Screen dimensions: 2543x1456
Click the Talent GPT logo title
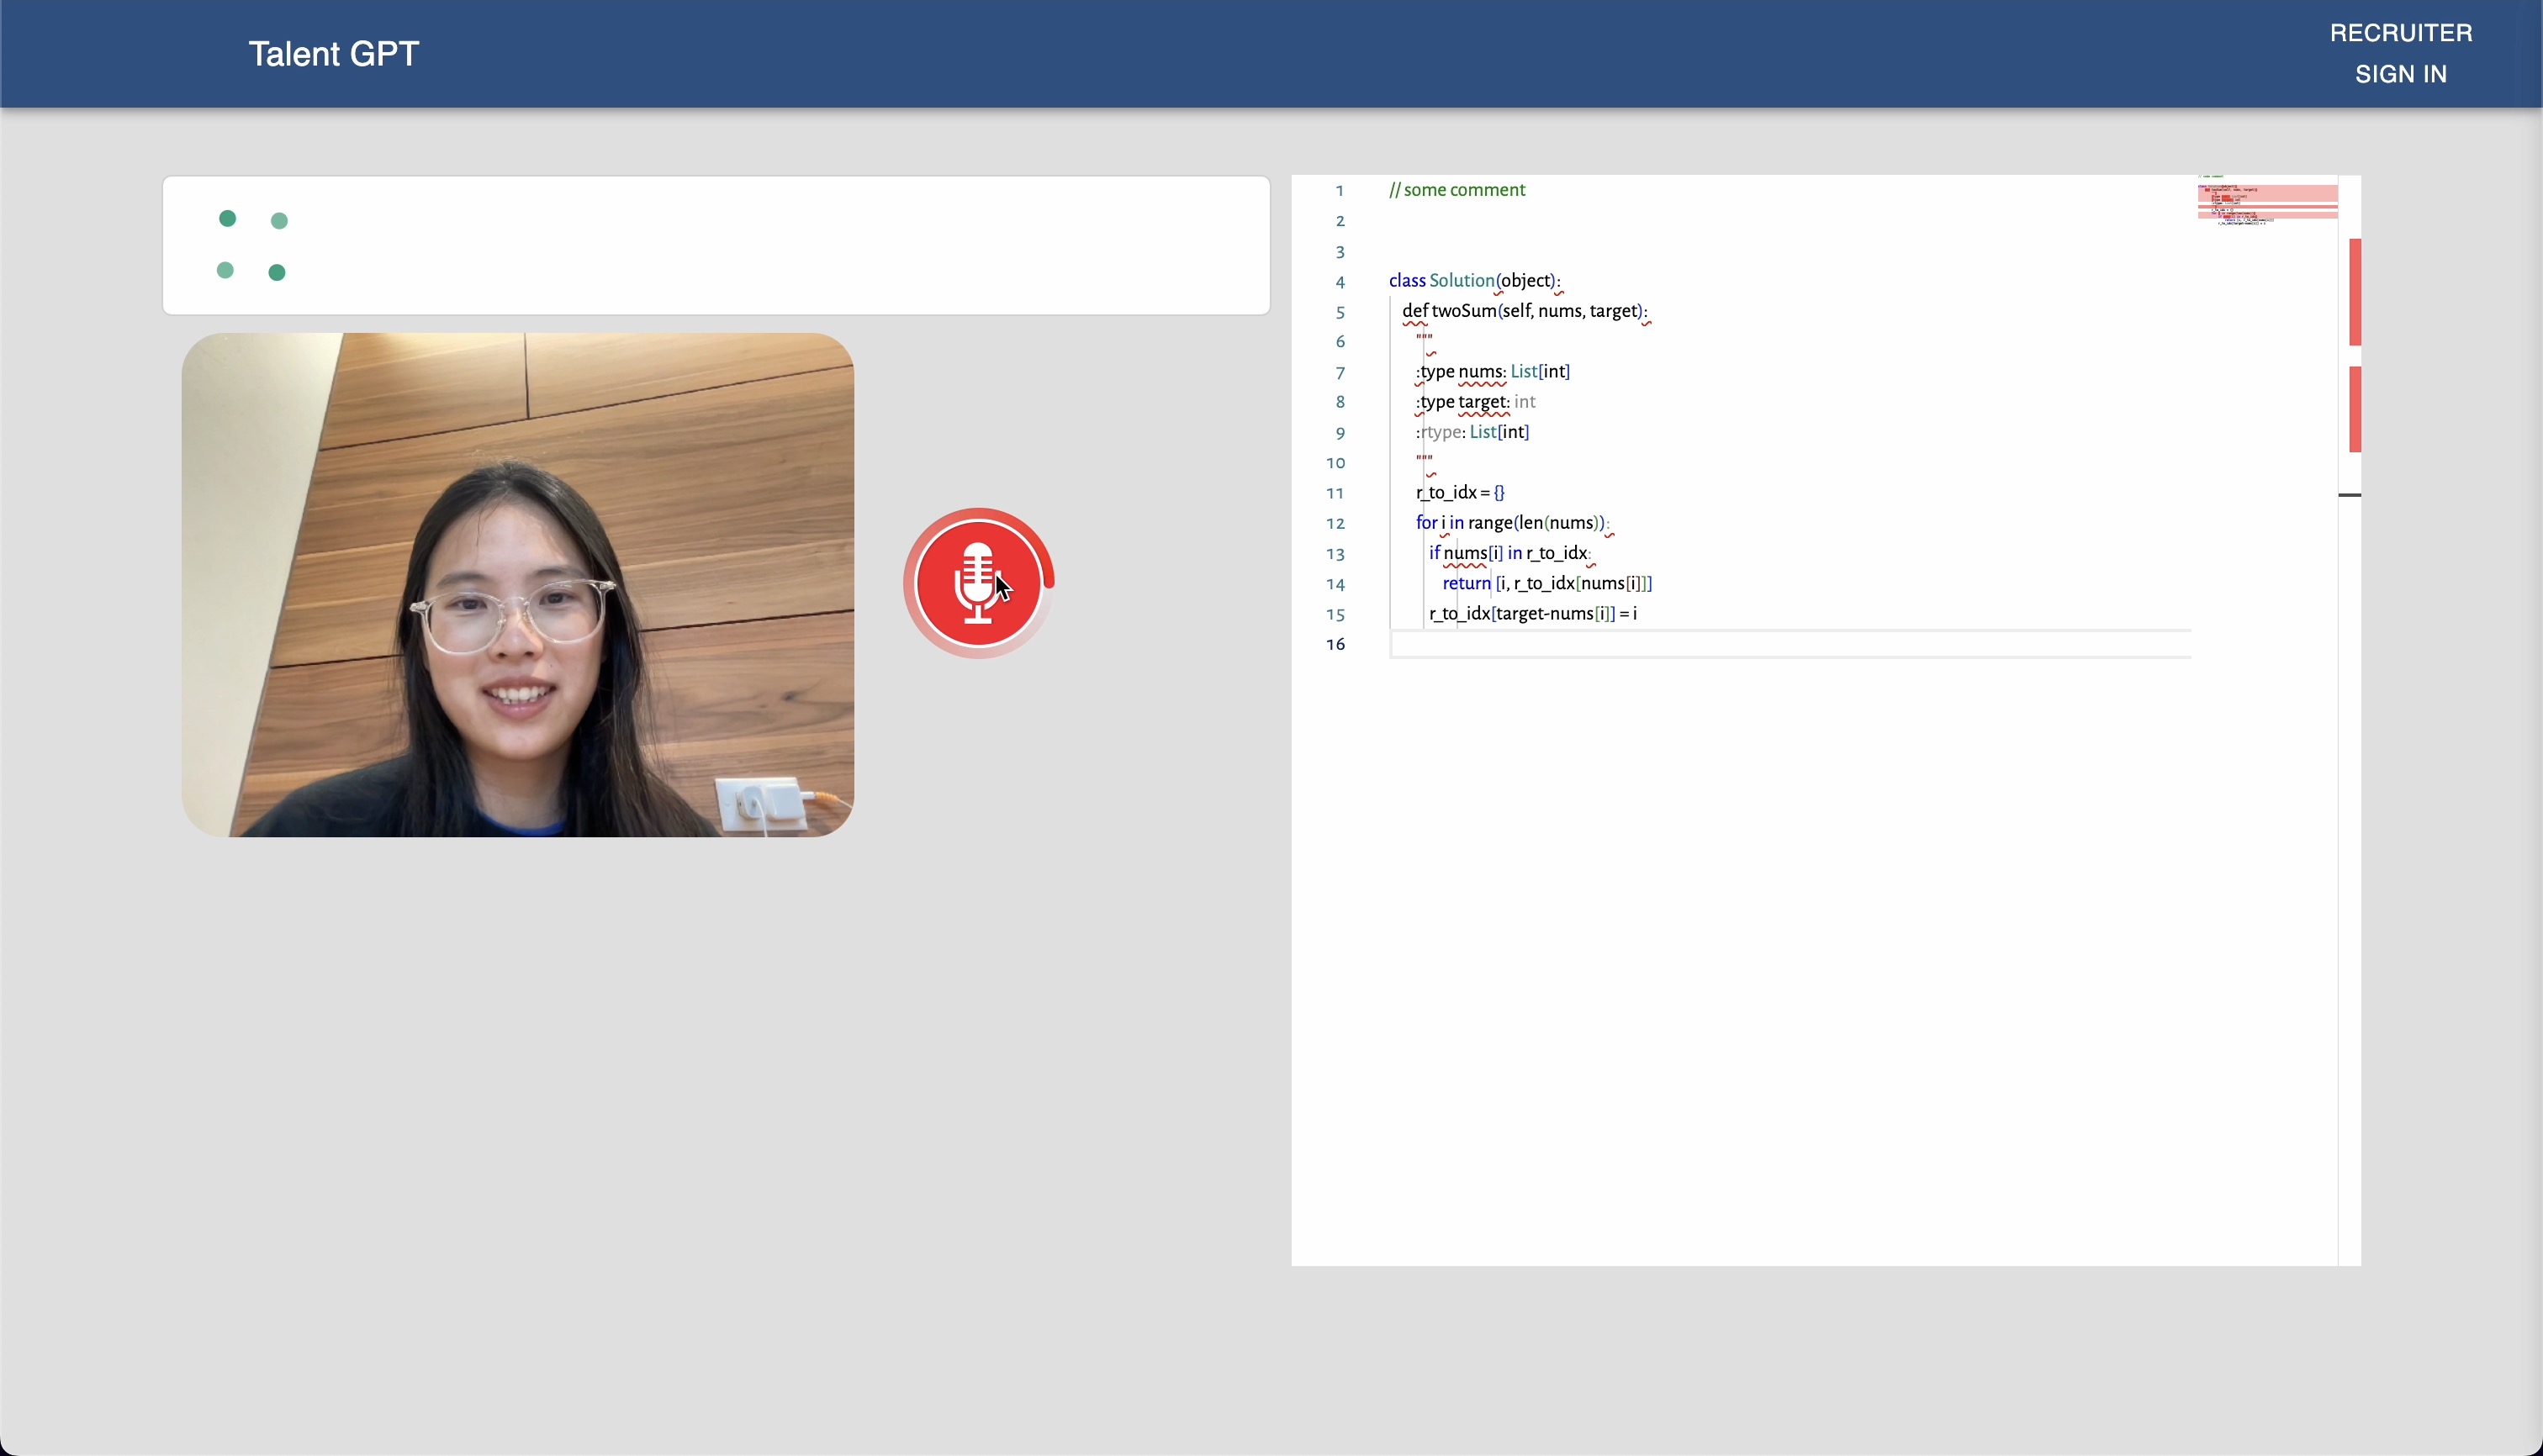(x=333, y=54)
